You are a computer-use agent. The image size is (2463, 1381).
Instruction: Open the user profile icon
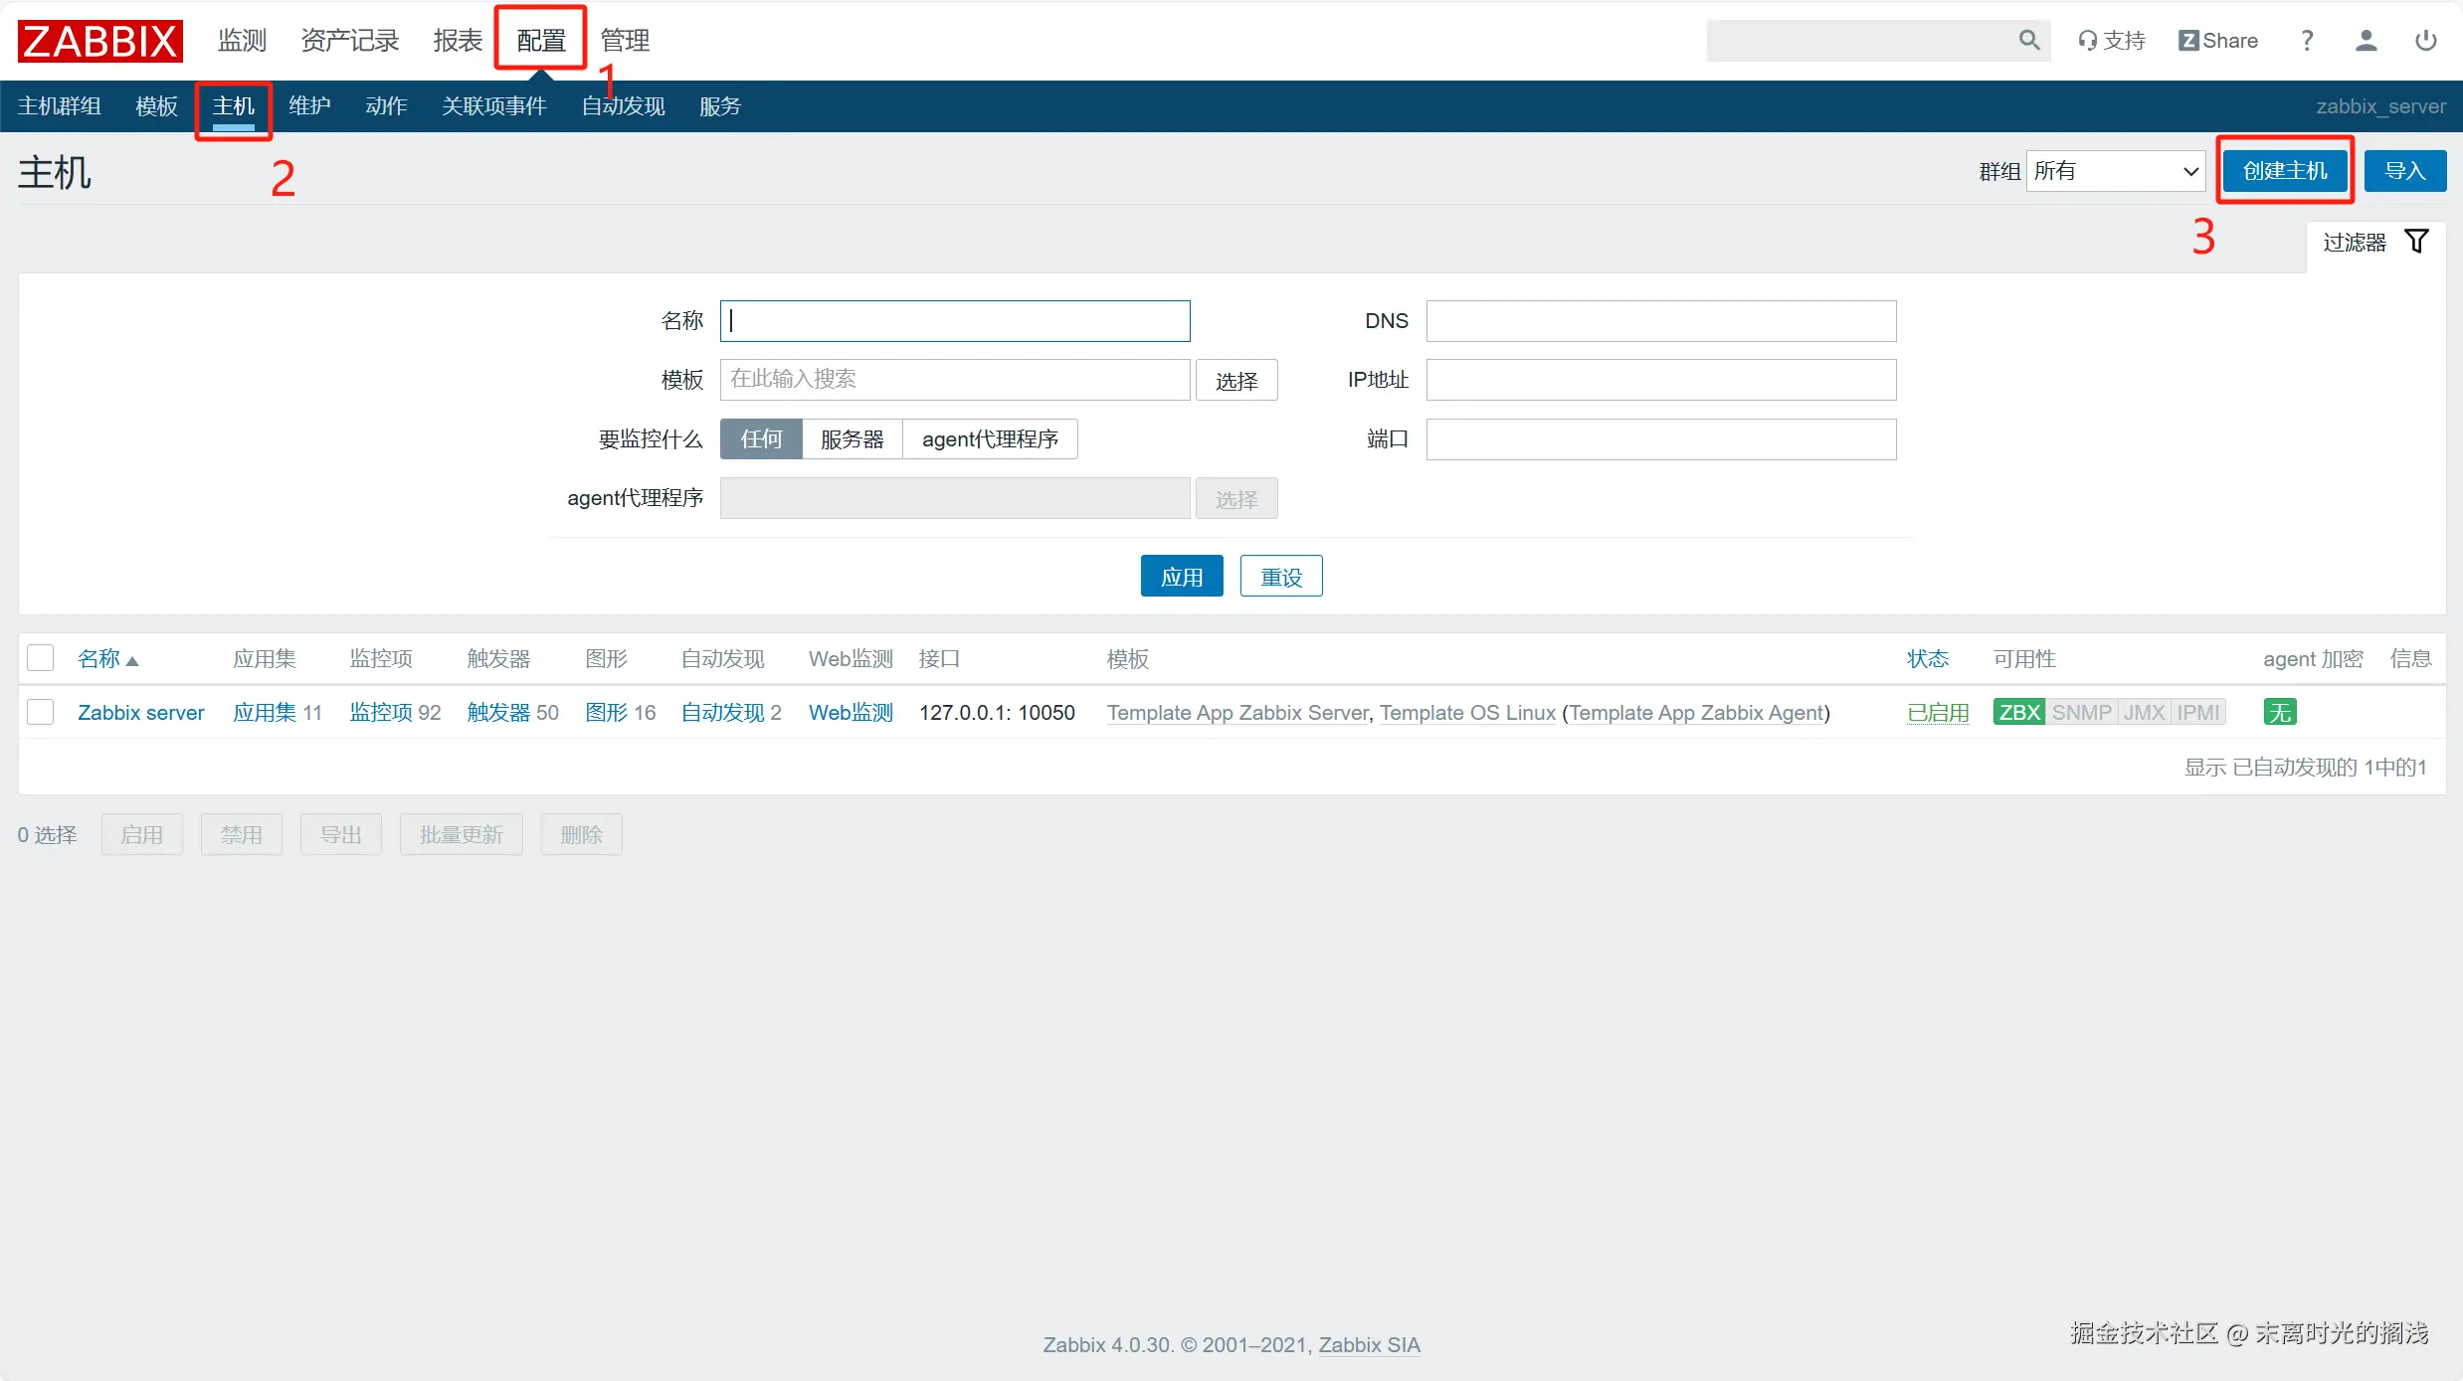2366,41
